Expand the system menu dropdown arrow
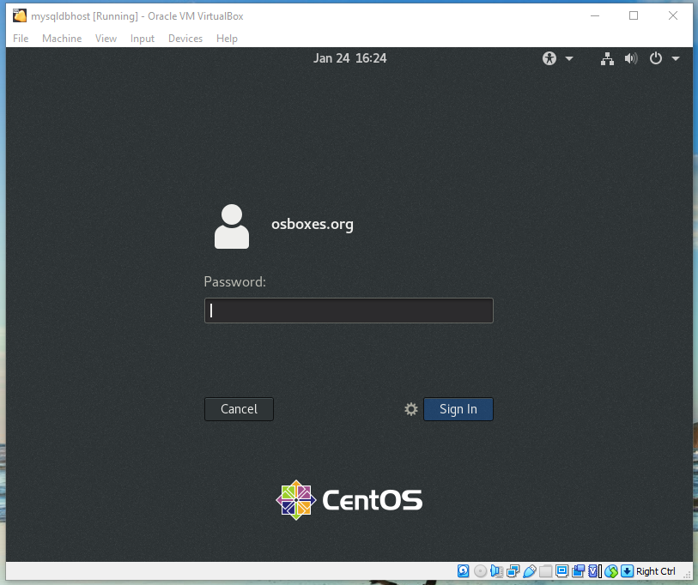Screen dimensions: 698x585 pos(676,58)
